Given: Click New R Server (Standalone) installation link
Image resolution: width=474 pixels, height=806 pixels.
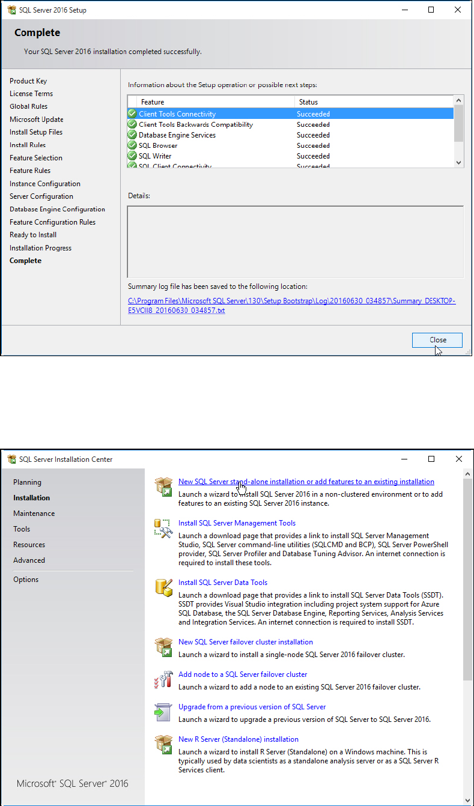Looking at the screenshot, I should 239,739.
